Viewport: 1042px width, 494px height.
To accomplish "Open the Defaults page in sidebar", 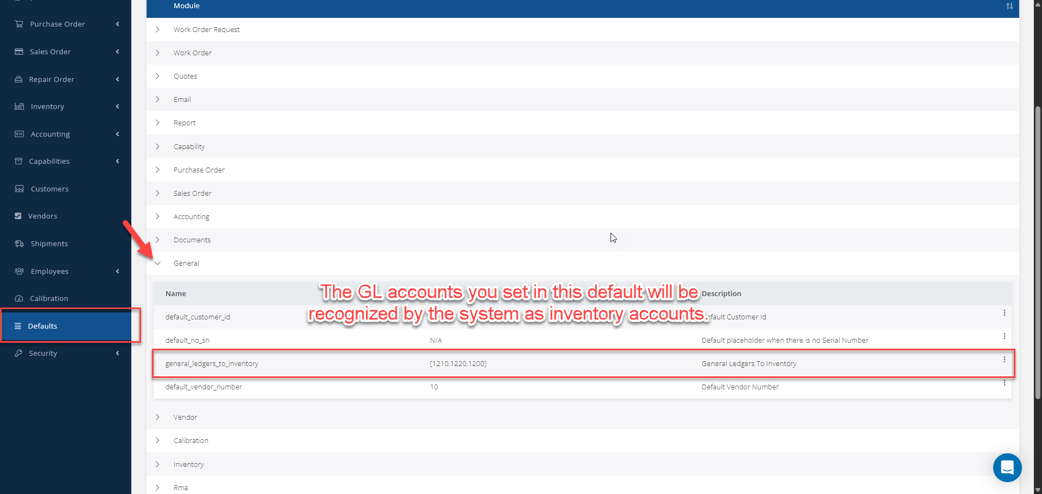I will [42, 326].
